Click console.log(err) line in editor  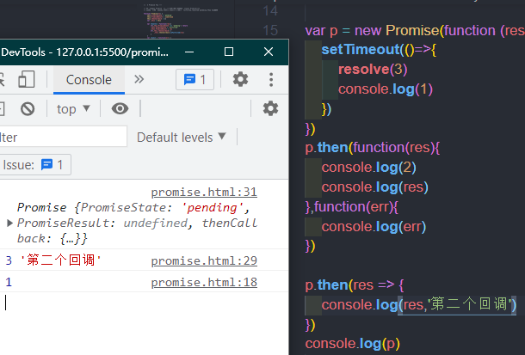point(374,227)
